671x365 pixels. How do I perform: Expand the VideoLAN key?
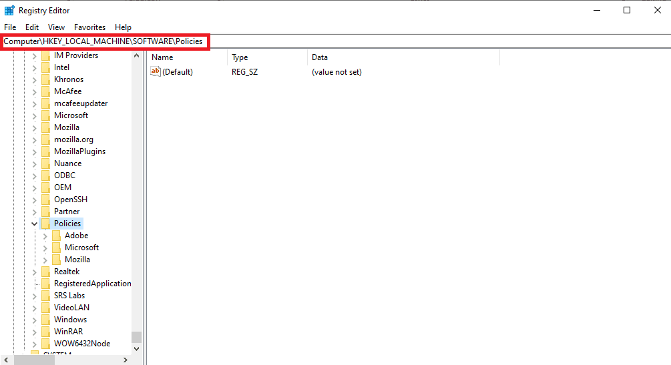click(x=34, y=308)
